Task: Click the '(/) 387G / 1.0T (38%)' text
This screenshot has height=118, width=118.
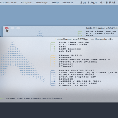Action: (x=78, y=83)
